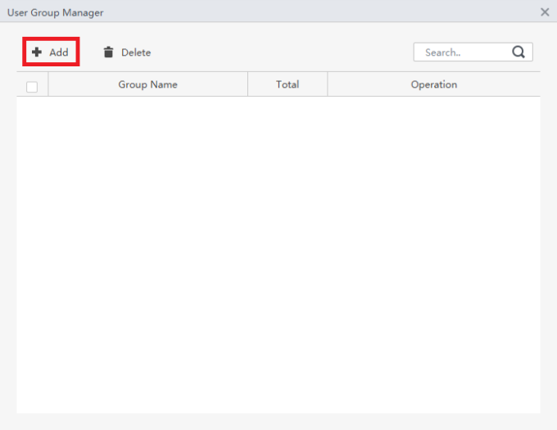Run the group search using magnifier
The image size is (557, 430).
tap(519, 52)
